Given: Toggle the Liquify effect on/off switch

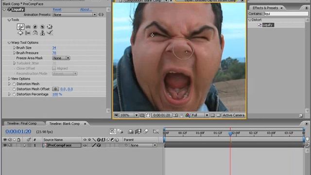Looking at the screenshot, I should (9, 10).
